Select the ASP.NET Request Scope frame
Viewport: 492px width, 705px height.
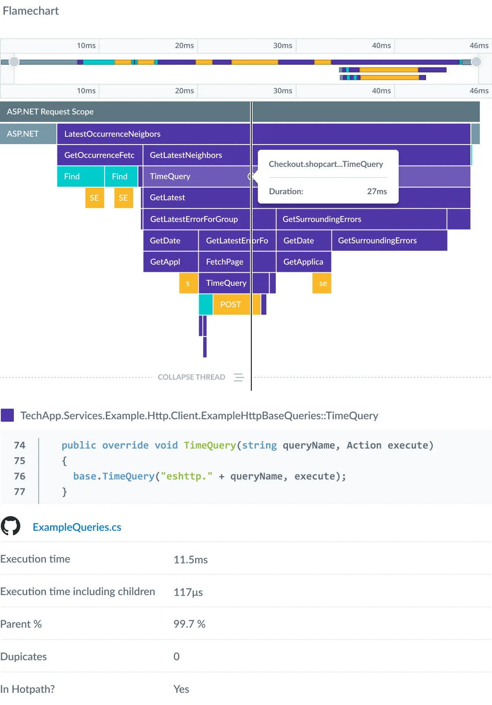click(122, 112)
